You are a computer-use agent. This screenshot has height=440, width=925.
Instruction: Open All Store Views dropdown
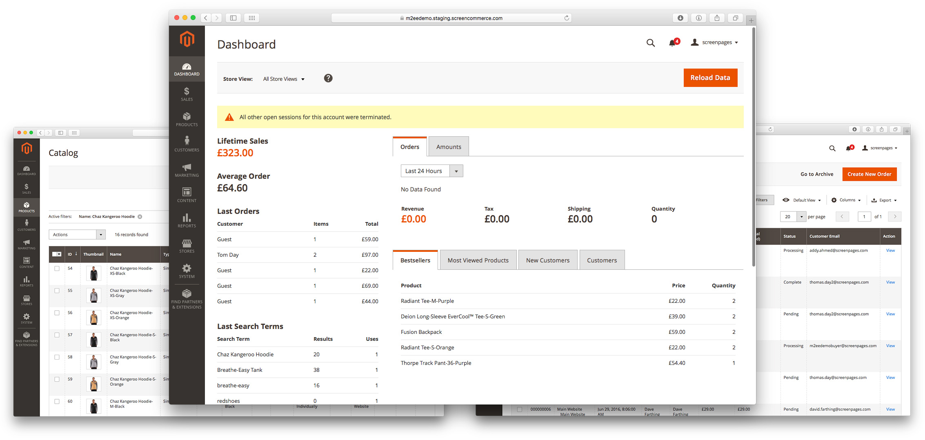point(284,79)
